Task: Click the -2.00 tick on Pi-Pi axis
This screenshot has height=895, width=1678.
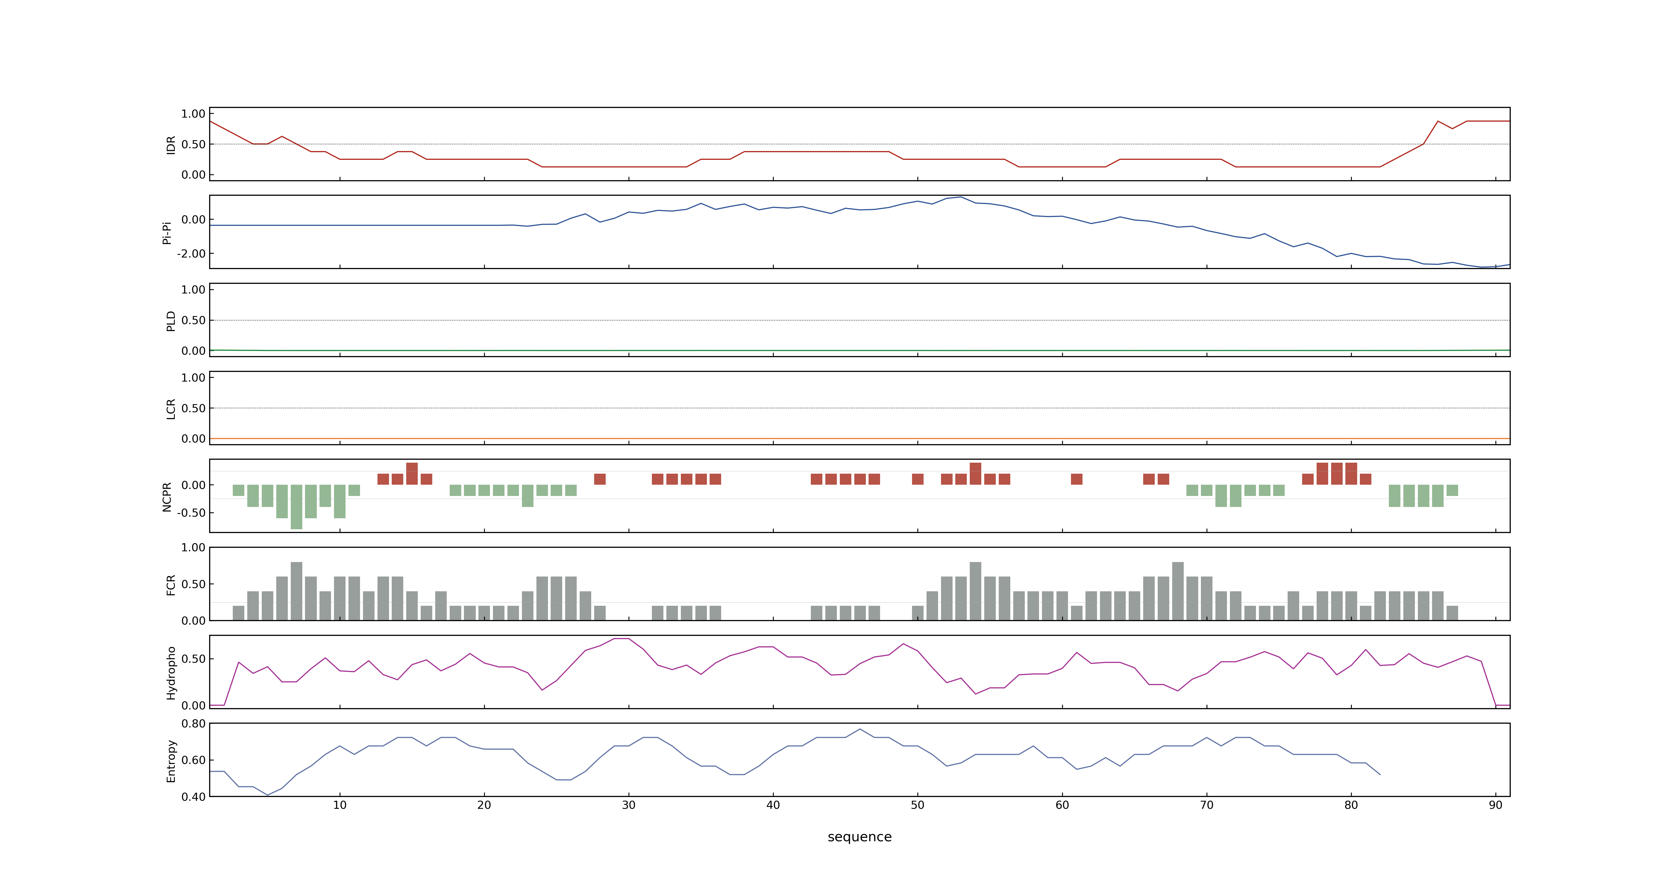Action: coord(191,253)
